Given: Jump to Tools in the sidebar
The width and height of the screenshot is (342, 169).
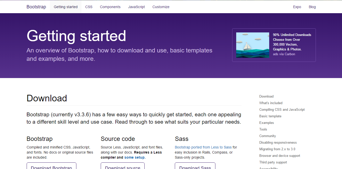Looking at the screenshot, I should click(263, 129).
